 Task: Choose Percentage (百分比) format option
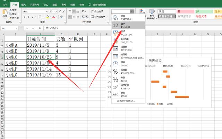tap(128, 72)
